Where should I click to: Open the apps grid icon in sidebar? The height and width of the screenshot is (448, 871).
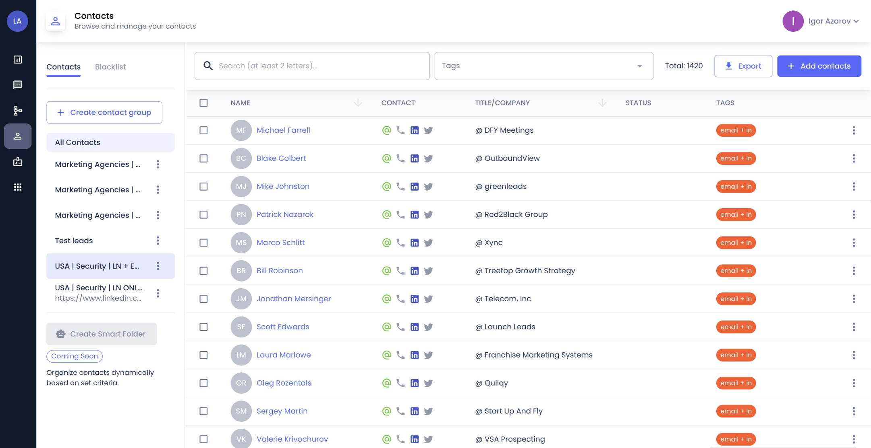[x=18, y=187]
